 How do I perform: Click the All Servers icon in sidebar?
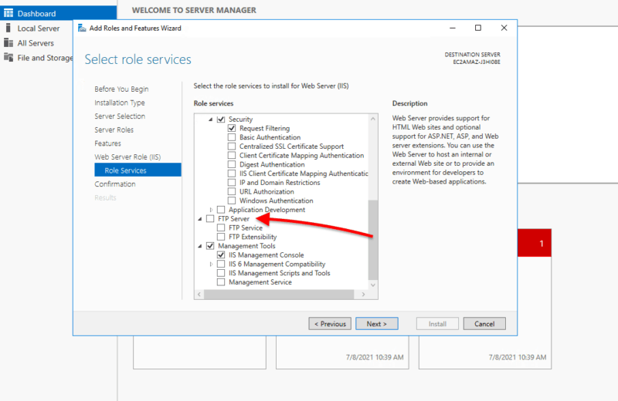click(8, 43)
